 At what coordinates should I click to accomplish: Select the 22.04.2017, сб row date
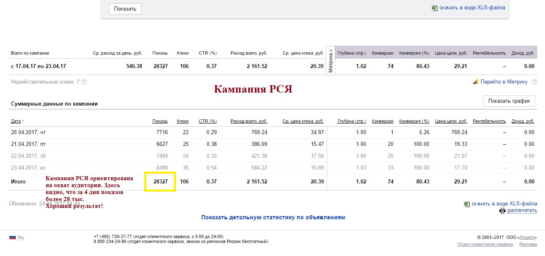click(x=28, y=156)
